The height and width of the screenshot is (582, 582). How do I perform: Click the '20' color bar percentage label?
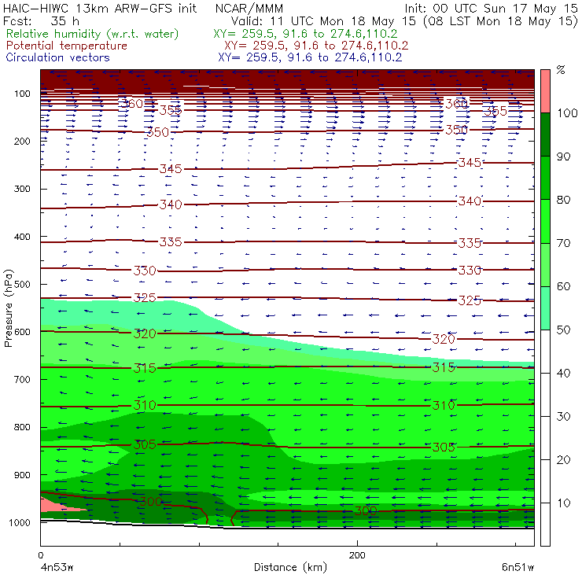[563, 459]
